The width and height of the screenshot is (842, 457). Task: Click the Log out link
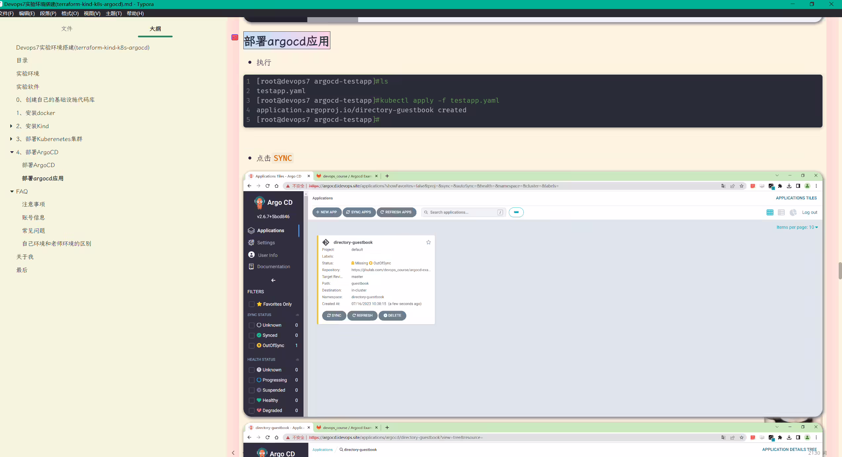[x=810, y=212]
